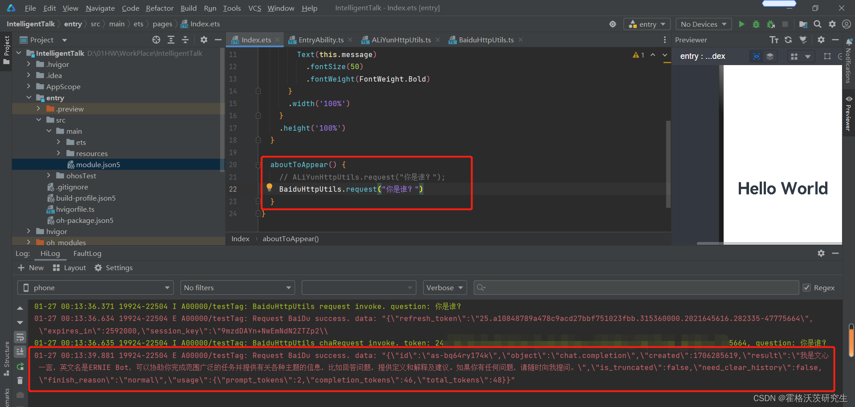Open Project Structure icon in top toolbar
This screenshot has width=855, height=407.
[x=803, y=24]
